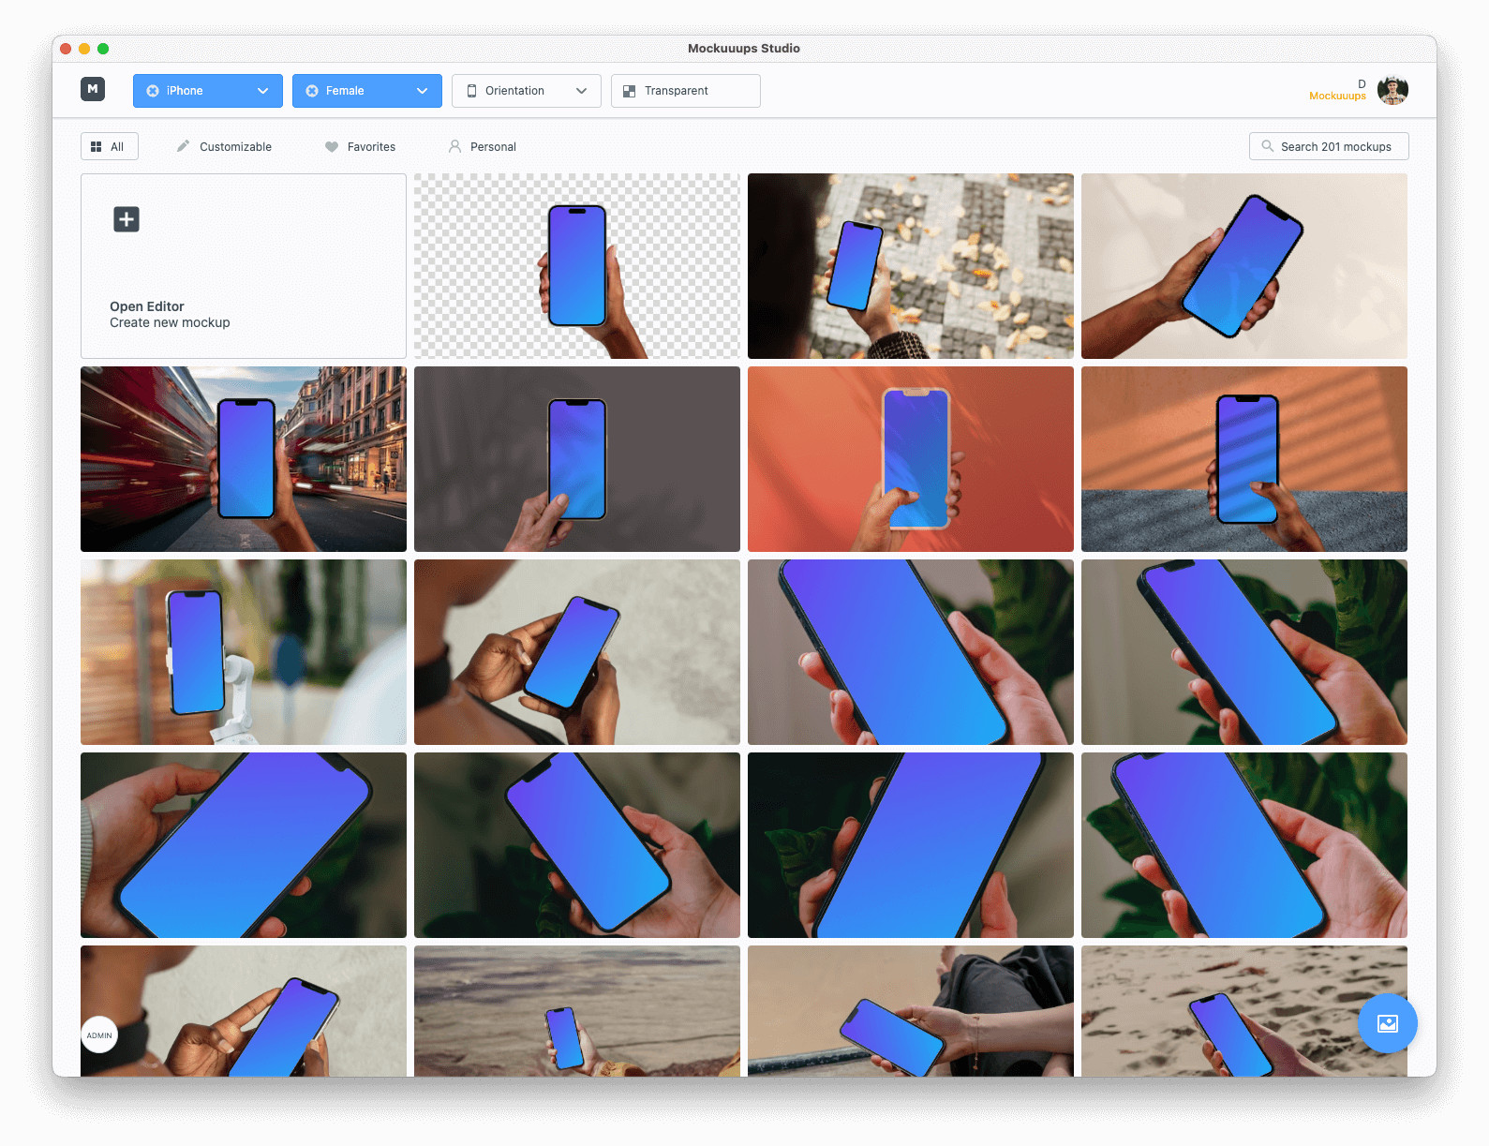Click the Mockuuups account label
Viewport: 1489px width, 1146px height.
pos(1337,96)
